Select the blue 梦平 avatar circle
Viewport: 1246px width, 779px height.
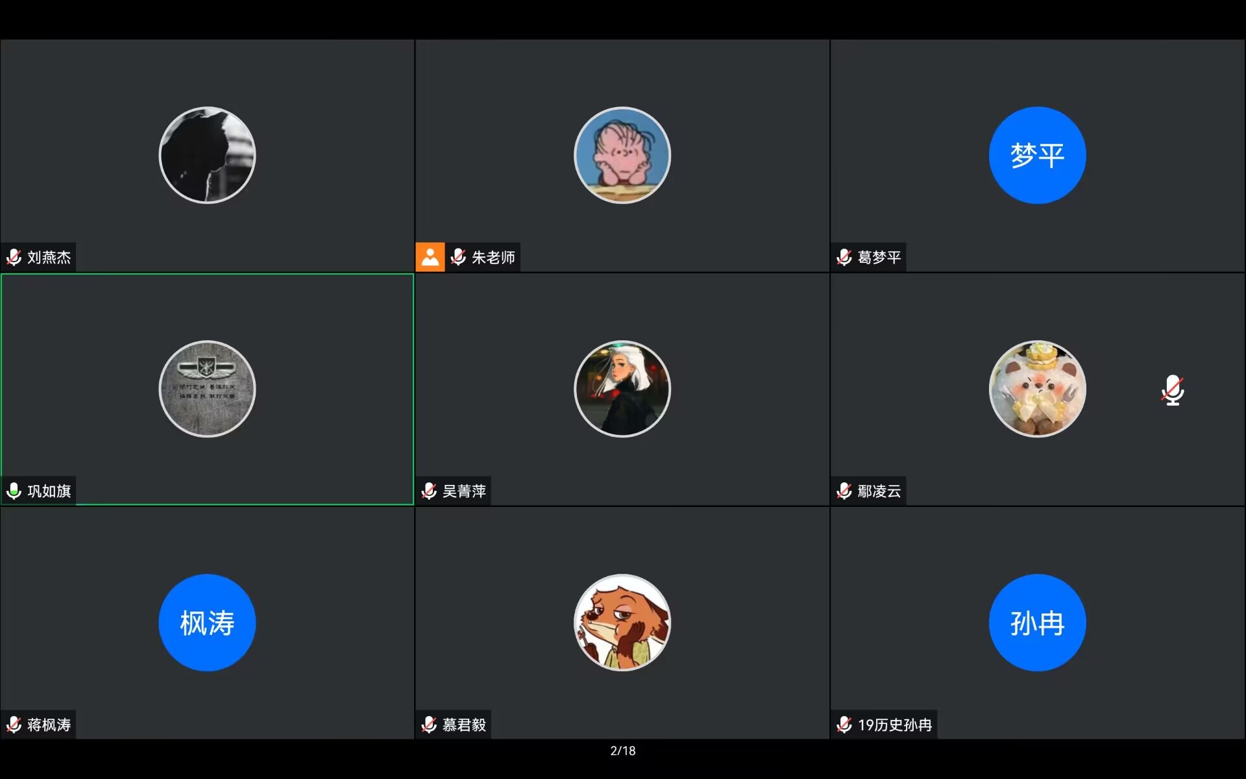pyautogui.click(x=1037, y=155)
